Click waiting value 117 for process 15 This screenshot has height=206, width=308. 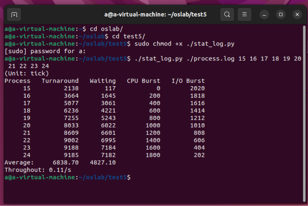tap(110, 88)
